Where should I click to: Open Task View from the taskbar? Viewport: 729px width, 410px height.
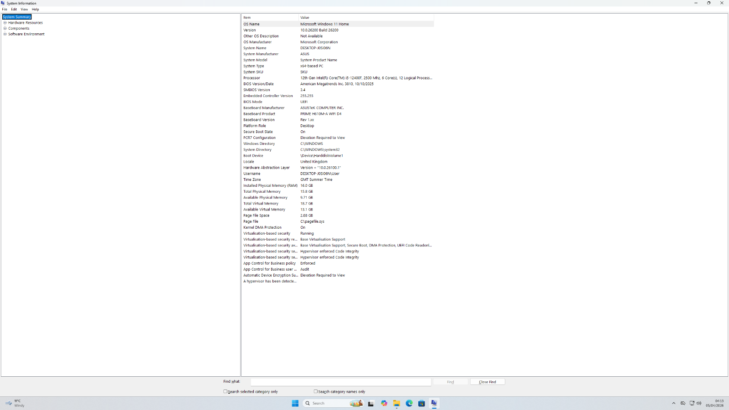pos(371,403)
